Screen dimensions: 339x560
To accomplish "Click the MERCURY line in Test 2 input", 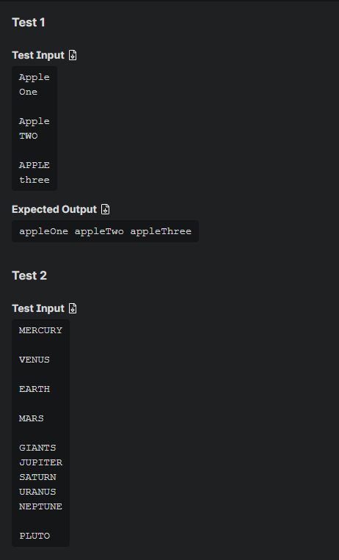I will tap(40, 330).
